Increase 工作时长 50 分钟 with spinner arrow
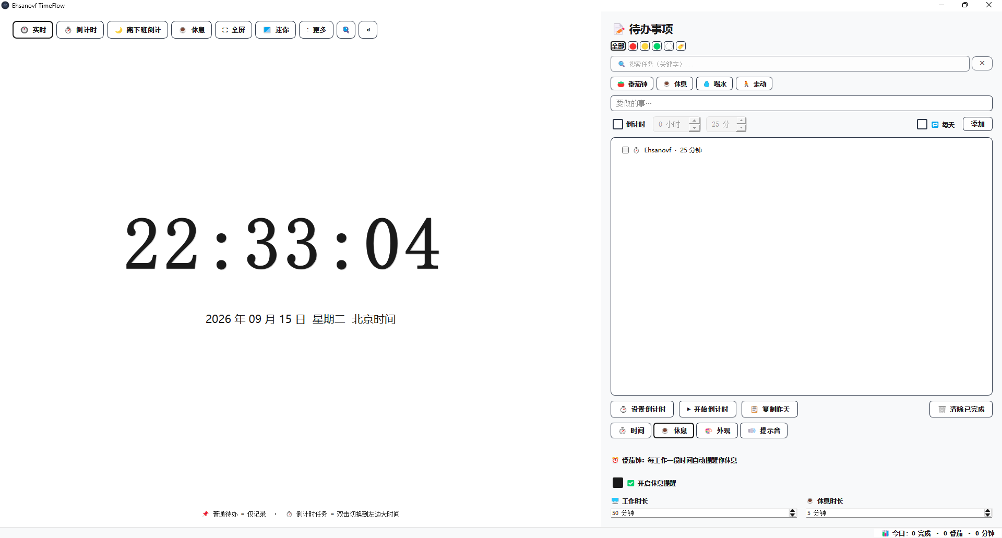This screenshot has height=538, width=1002. tap(793, 511)
